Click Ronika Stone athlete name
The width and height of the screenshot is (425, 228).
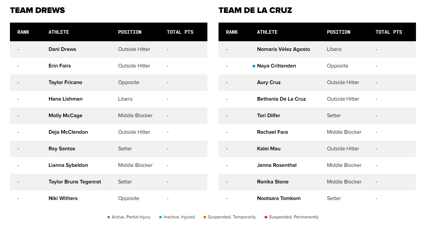tap(273, 182)
